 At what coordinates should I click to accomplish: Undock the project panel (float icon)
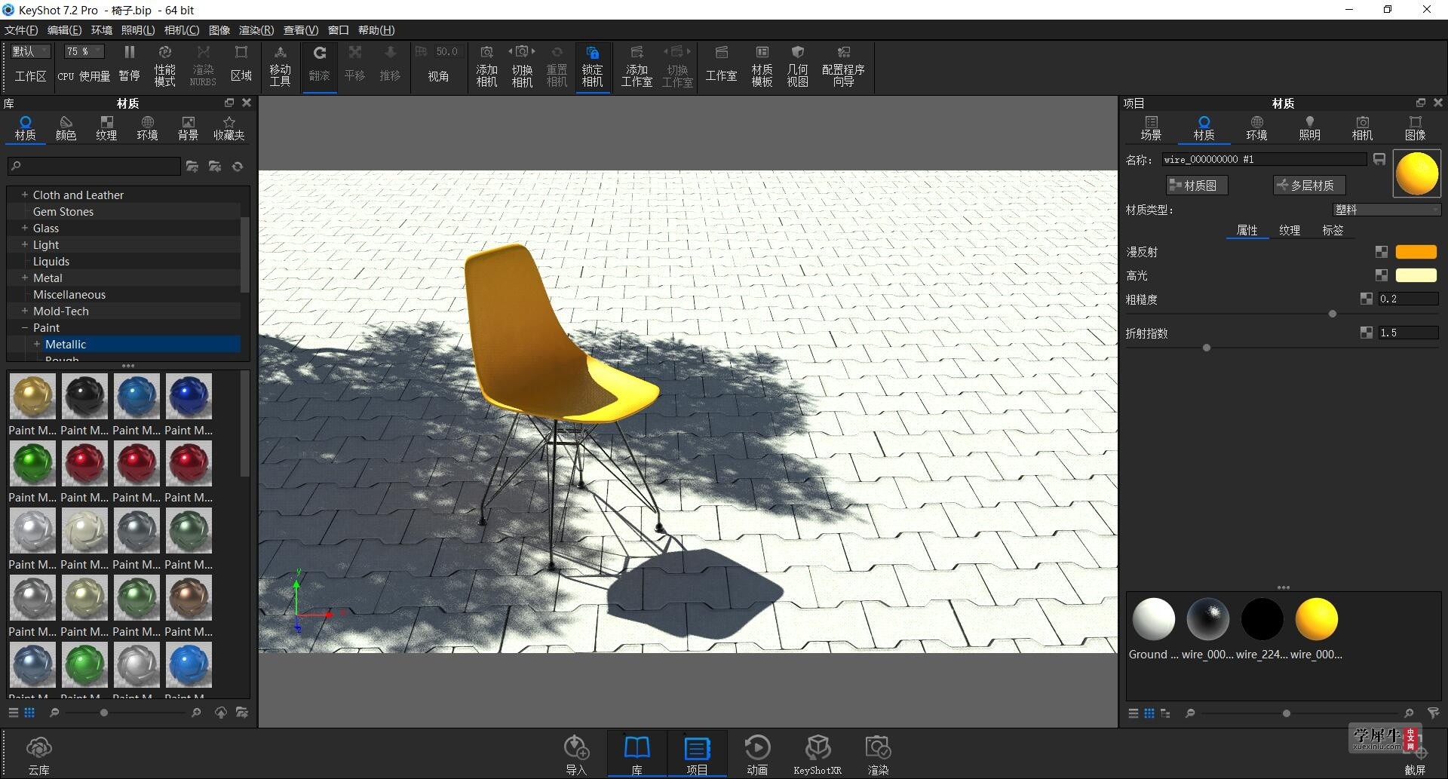tap(1421, 103)
